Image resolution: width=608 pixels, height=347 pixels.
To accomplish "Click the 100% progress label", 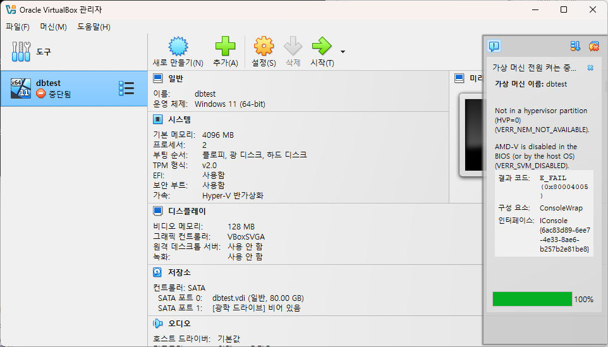I will coord(583,300).
